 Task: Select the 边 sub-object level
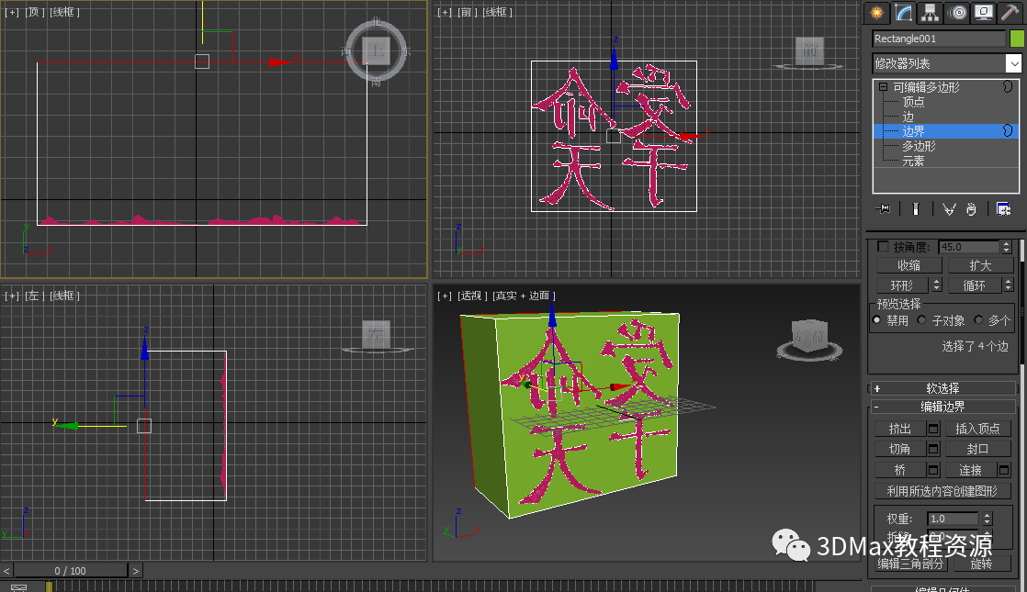tap(908, 117)
